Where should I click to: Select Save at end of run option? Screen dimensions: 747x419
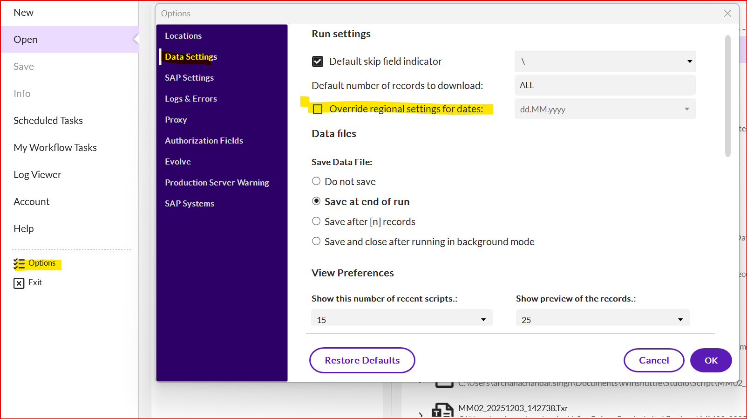click(316, 201)
